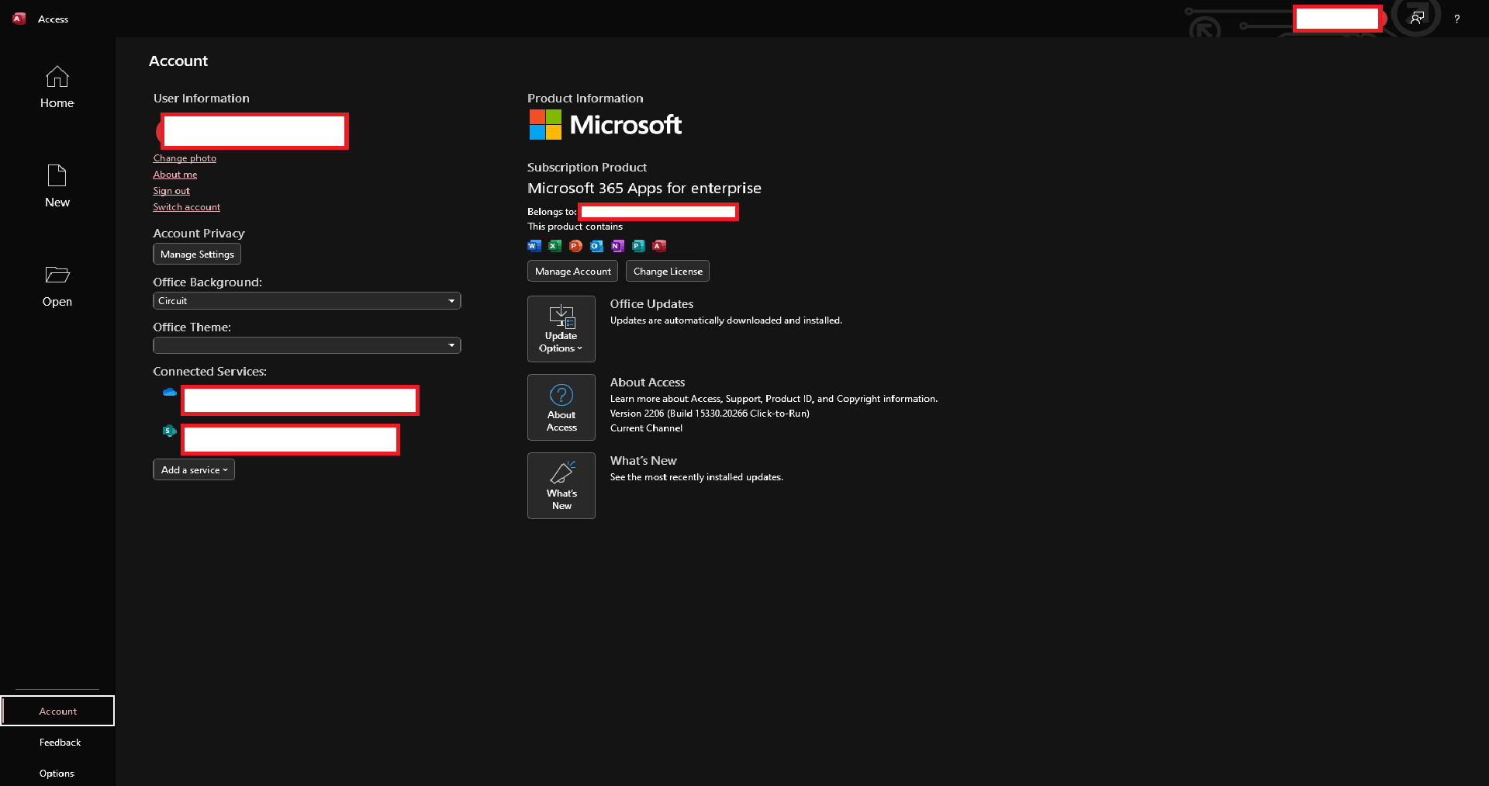Click the Version 2206 build text
Viewport: 1489px width, 786px height.
710,414
